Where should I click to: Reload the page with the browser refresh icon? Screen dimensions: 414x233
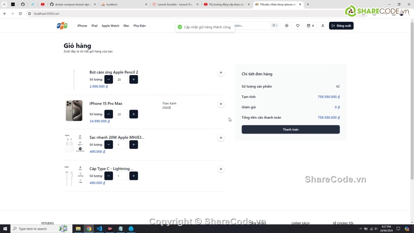click(20, 14)
